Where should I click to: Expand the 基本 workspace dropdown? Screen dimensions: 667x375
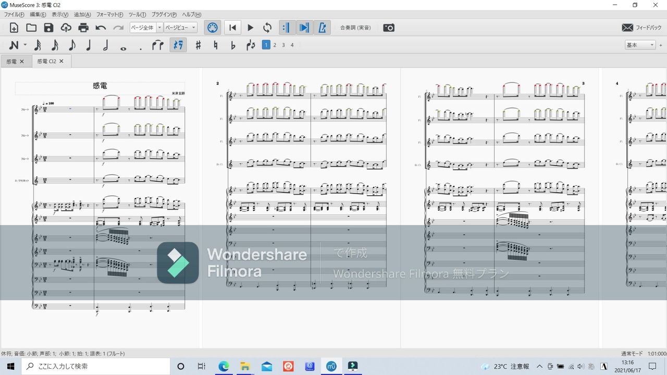[640, 45]
